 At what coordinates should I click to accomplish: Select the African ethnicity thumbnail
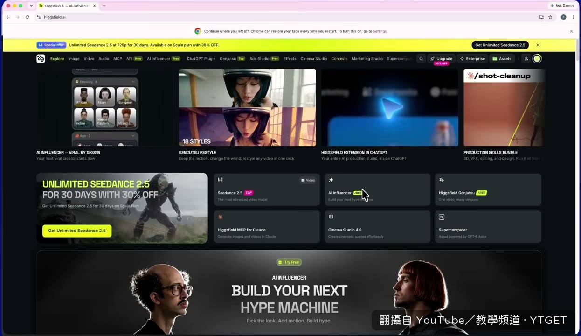click(84, 97)
